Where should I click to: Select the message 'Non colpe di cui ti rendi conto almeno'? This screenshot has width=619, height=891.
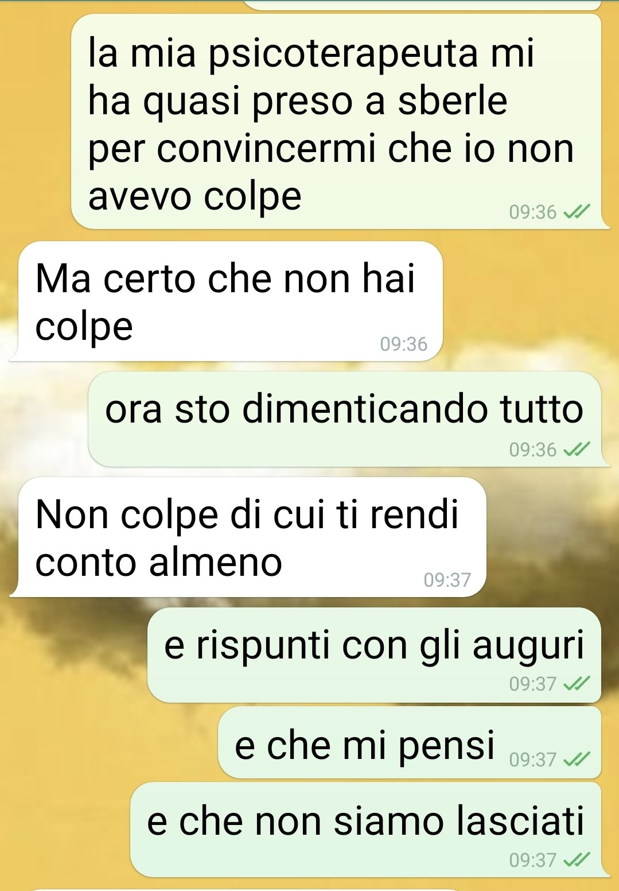248,537
